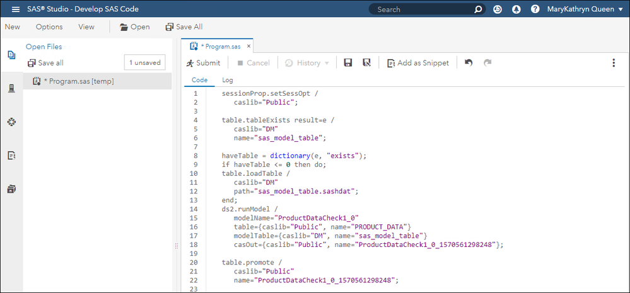This screenshot has height=293, width=630.
Task: Open the more options vertical dots
Action: pos(613,63)
